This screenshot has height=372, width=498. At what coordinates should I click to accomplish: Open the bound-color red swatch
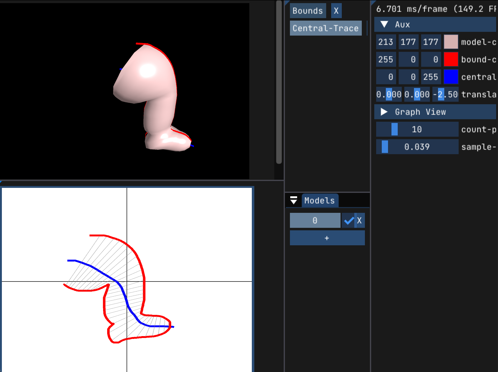tap(451, 59)
